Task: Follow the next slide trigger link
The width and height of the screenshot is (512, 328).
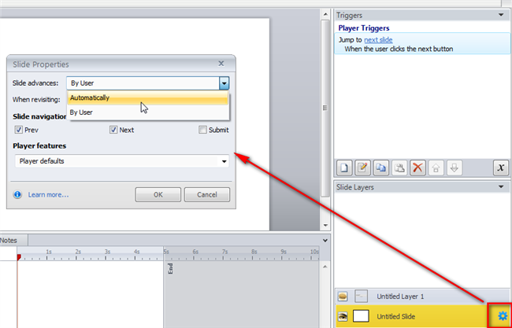Action: [378, 40]
